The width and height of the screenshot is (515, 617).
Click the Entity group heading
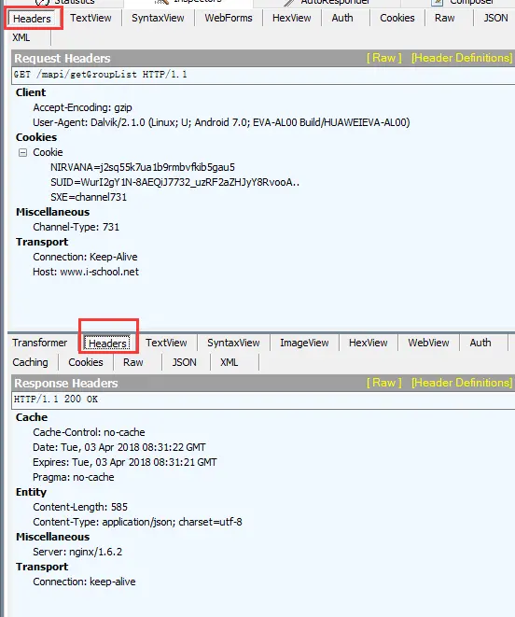click(31, 492)
